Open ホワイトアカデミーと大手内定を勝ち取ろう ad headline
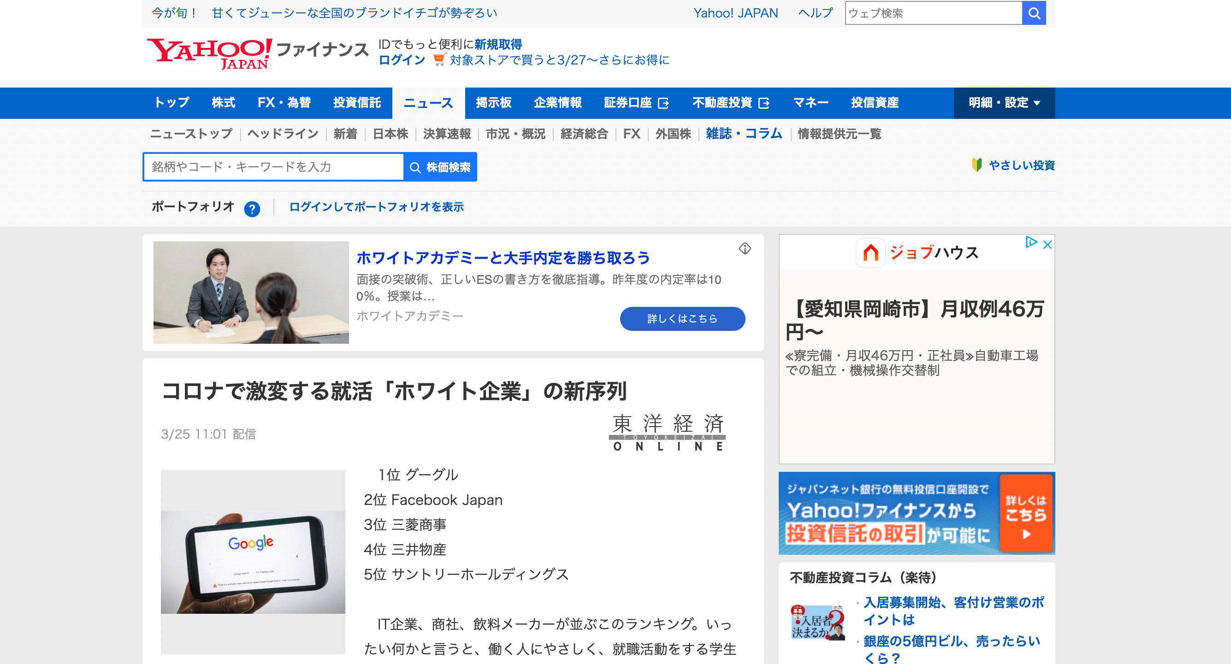 pyautogui.click(x=503, y=258)
